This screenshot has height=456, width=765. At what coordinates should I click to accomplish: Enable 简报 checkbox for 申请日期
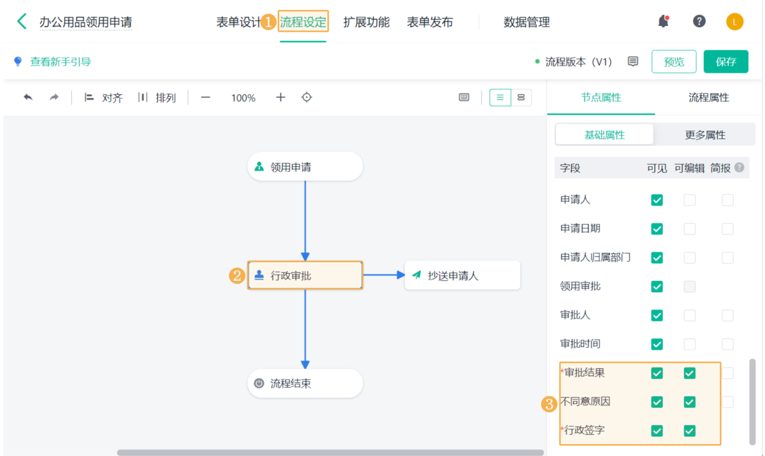[x=727, y=229]
